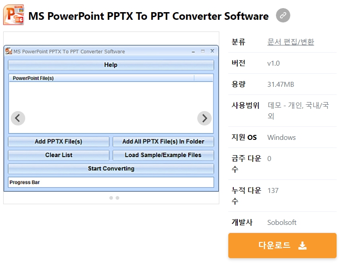The image size is (342, 264).
Task: Show the next screenshot with right arrow
Action: [204, 118]
